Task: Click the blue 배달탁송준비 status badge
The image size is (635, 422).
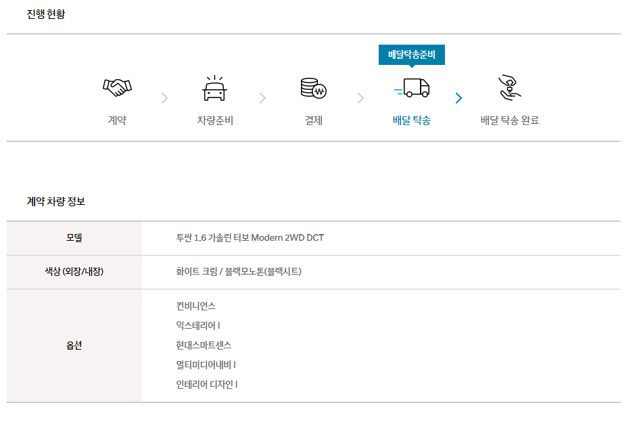Action: pos(411,55)
